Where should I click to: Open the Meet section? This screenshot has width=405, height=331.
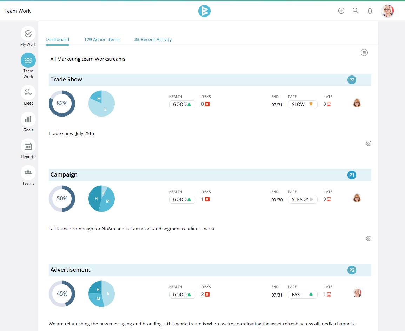tap(28, 92)
